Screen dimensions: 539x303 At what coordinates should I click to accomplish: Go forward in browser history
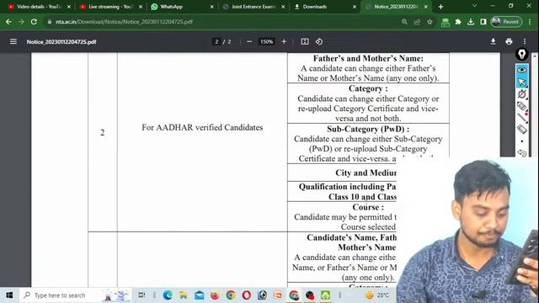[x=21, y=22]
